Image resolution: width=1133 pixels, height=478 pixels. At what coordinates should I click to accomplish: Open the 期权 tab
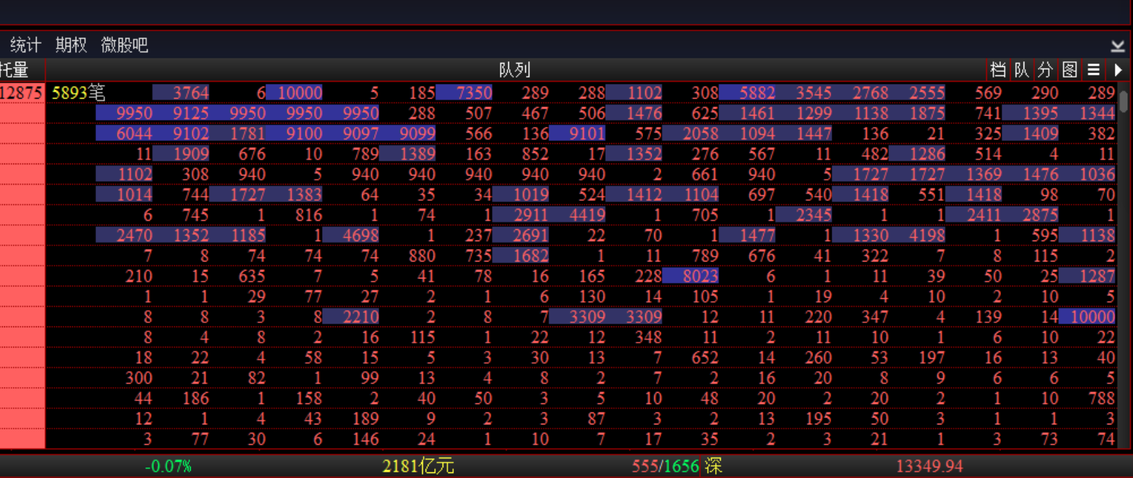coord(71,45)
